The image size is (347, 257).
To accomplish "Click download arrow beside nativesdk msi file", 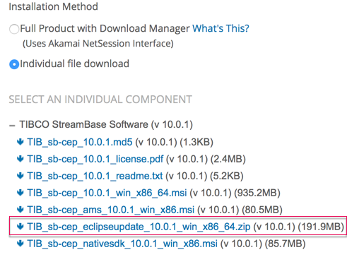I will pyautogui.click(x=20, y=244).
